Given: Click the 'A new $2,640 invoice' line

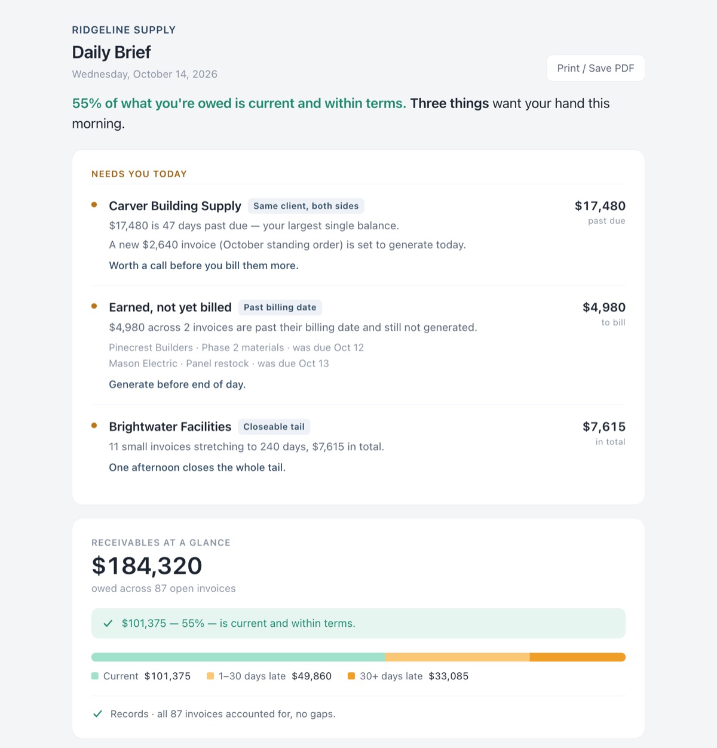Looking at the screenshot, I should coord(287,245).
